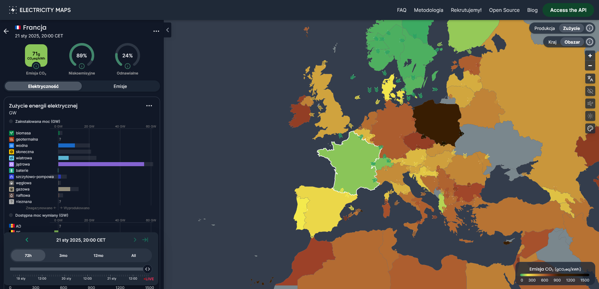Screen dimensions: 599x289
Task: Click the wiatrowa source icon
Action: (12, 158)
